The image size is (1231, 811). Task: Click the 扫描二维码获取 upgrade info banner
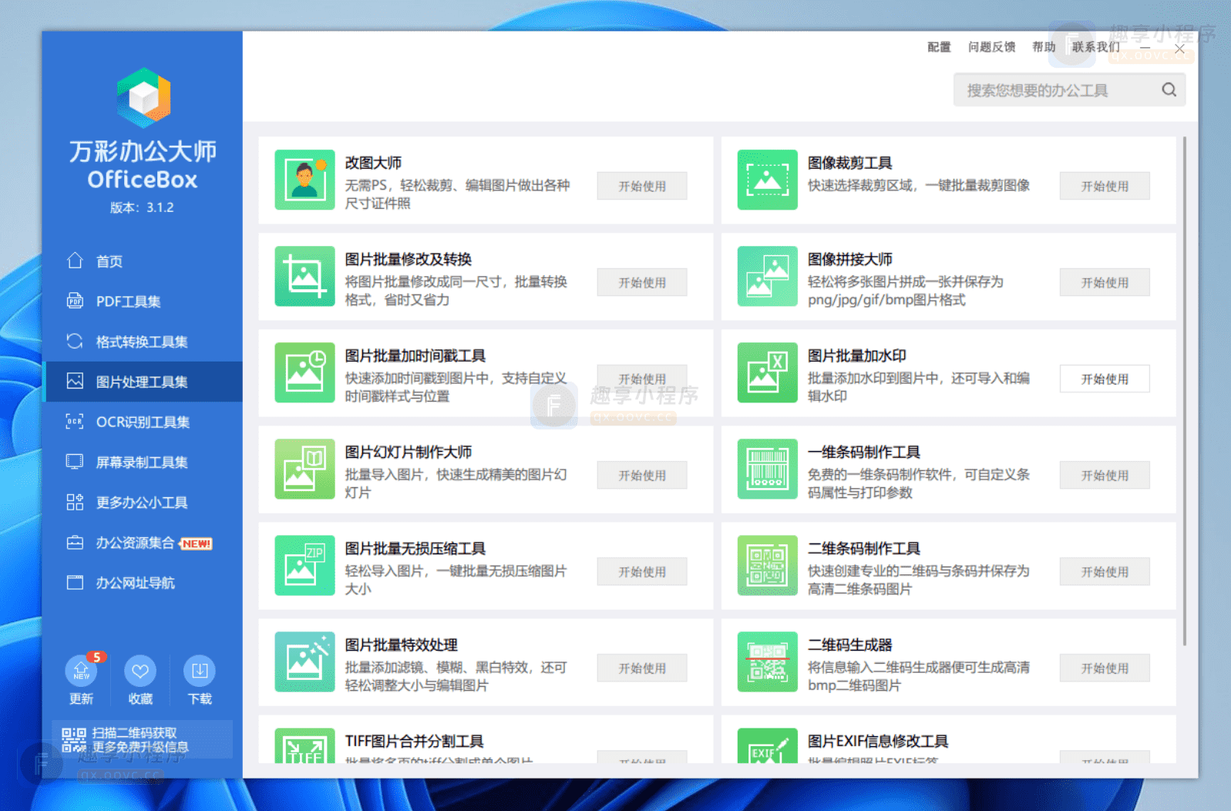tap(142, 739)
